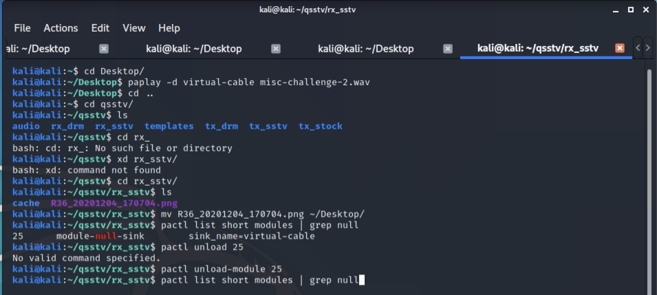Close the third kali@kali: ~/Desktop tab
This screenshot has width=657, height=295.
(x=448, y=48)
